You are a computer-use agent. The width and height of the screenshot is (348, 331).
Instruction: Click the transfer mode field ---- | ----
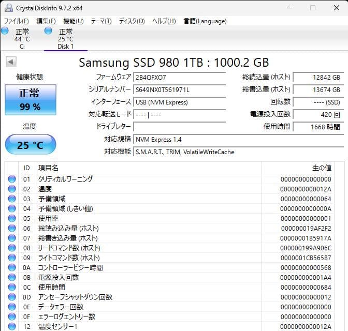[x=179, y=115]
